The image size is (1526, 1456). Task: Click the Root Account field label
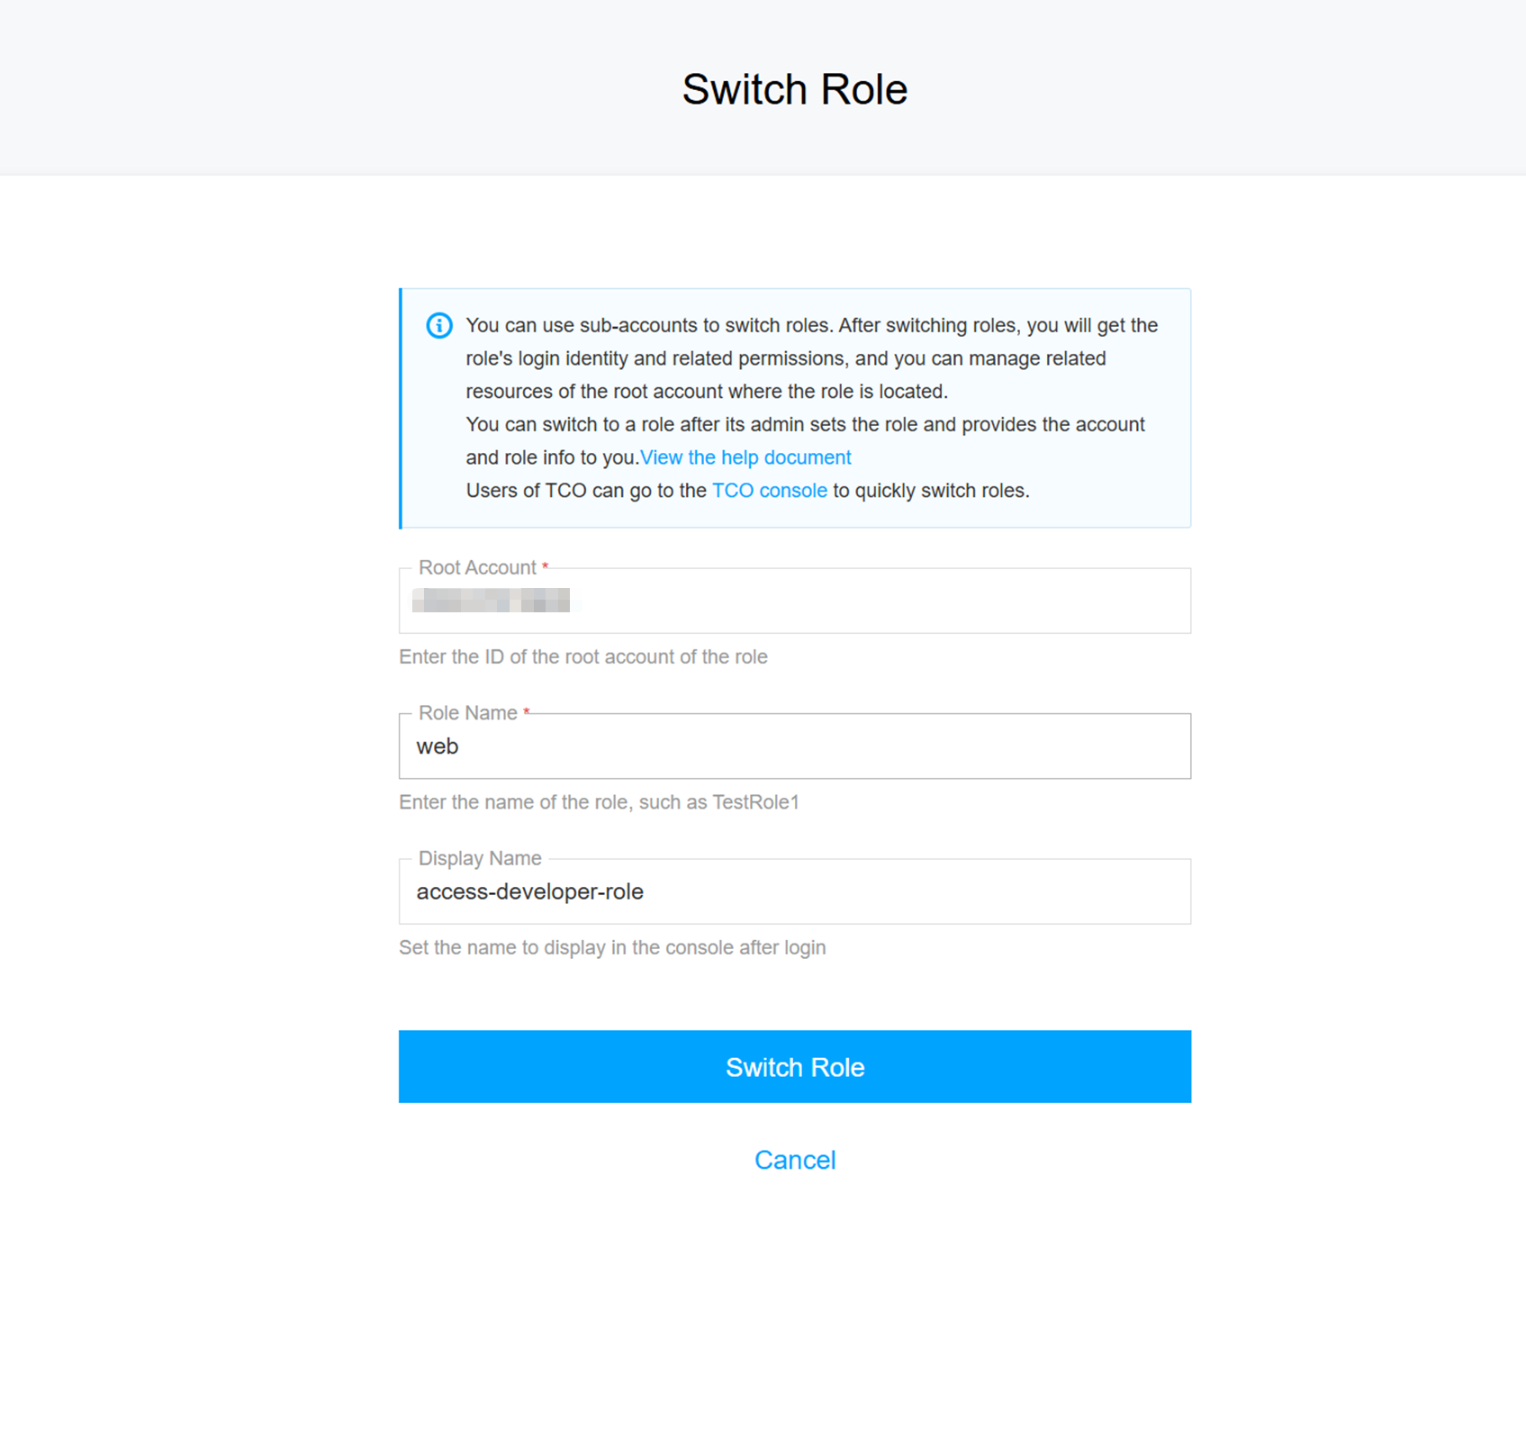click(477, 567)
